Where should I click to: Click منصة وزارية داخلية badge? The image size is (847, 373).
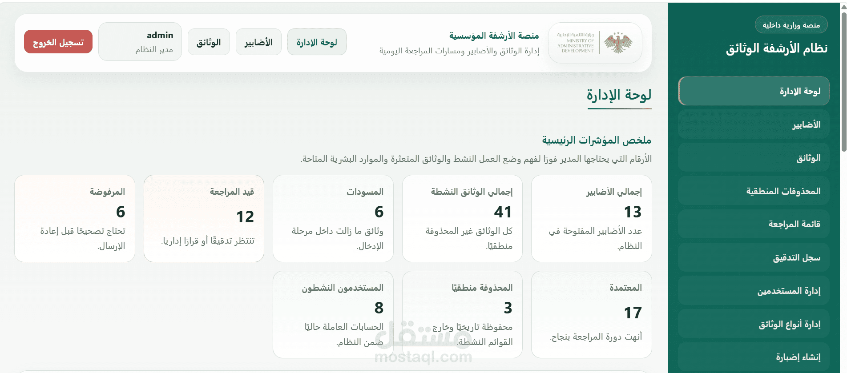click(x=791, y=25)
